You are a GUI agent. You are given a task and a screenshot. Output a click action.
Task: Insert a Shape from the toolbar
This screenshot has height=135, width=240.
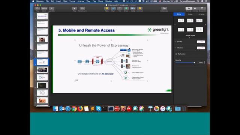(126, 8)
